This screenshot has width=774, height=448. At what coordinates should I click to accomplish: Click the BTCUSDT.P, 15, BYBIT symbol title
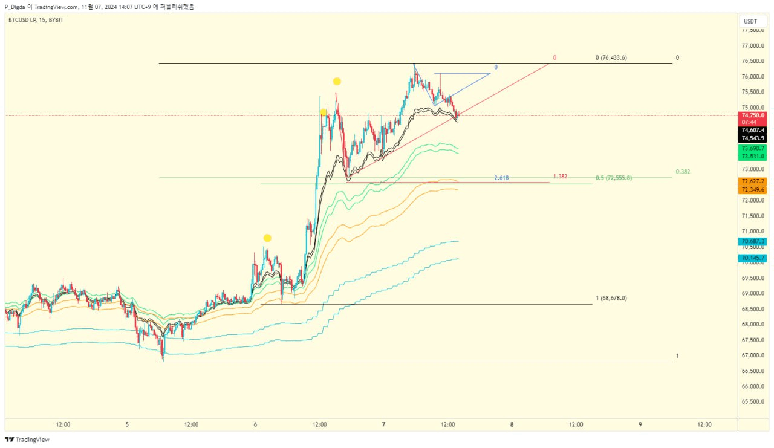pos(36,20)
